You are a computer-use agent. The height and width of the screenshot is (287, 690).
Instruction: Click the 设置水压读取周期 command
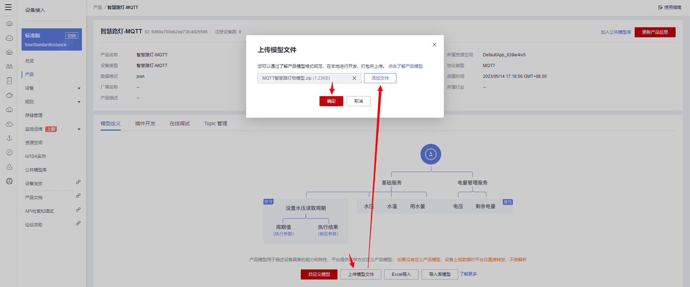(x=306, y=208)
